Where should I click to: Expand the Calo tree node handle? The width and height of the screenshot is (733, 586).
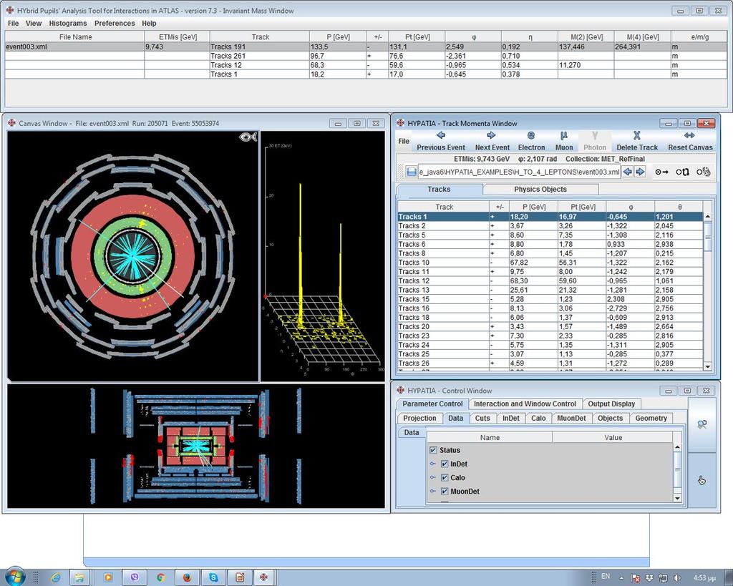point(433,477)
